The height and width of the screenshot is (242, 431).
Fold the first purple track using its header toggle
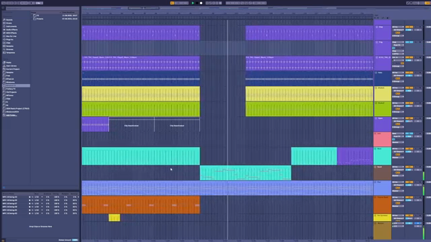376,27
